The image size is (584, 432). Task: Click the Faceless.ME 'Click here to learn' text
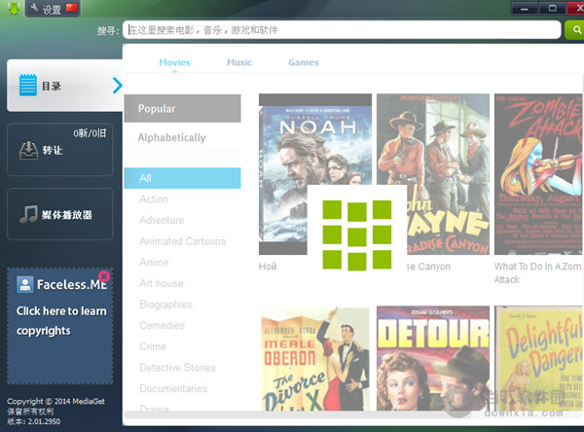61,311
